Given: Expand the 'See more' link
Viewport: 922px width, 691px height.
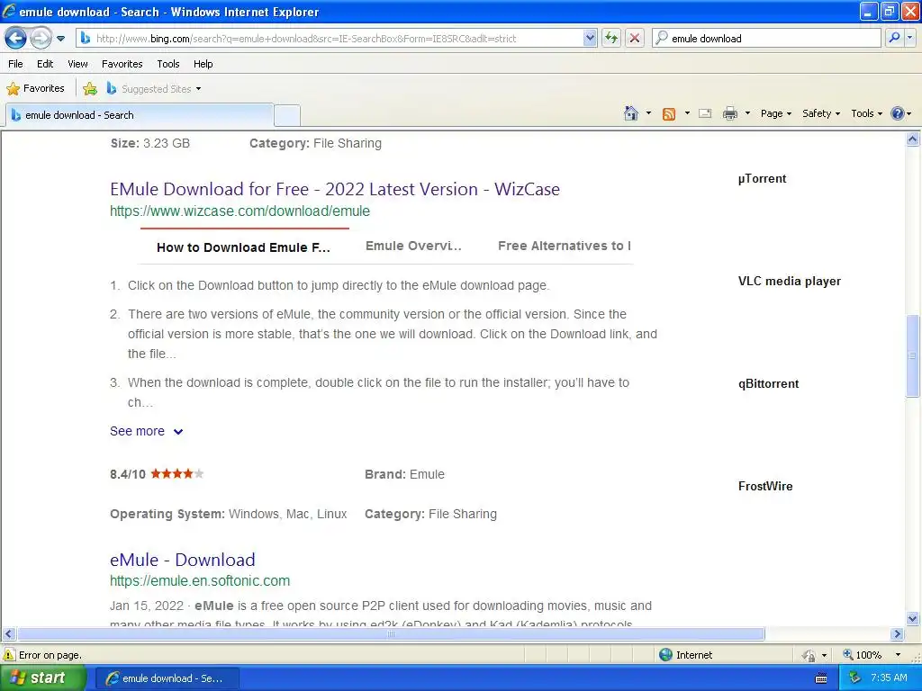Looking at the screenshot, I should pyautogui.click(x=147, y=431).
